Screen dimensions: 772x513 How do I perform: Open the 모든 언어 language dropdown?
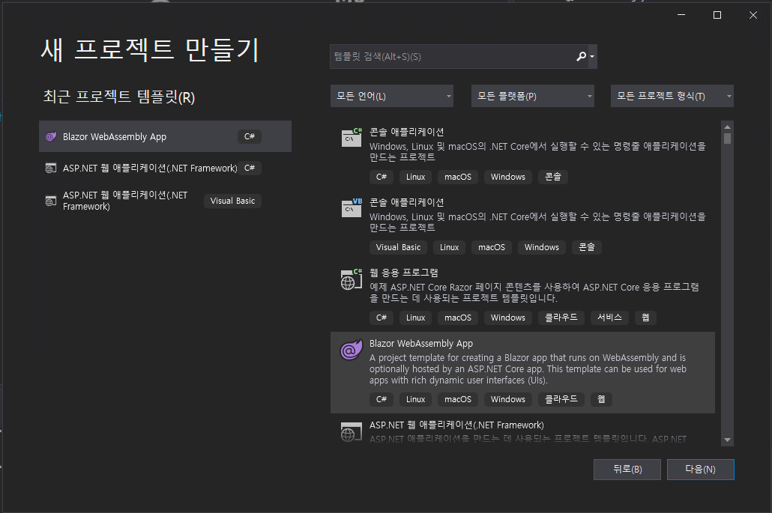click(x=392, y=96)
